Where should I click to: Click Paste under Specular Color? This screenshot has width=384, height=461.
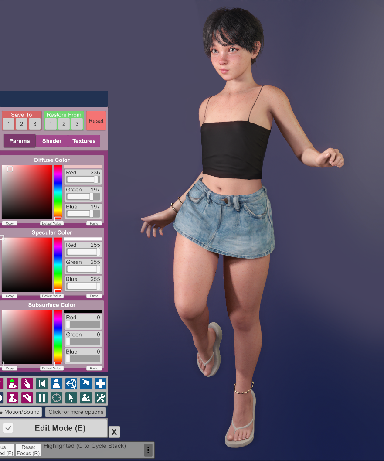(94, 296)
